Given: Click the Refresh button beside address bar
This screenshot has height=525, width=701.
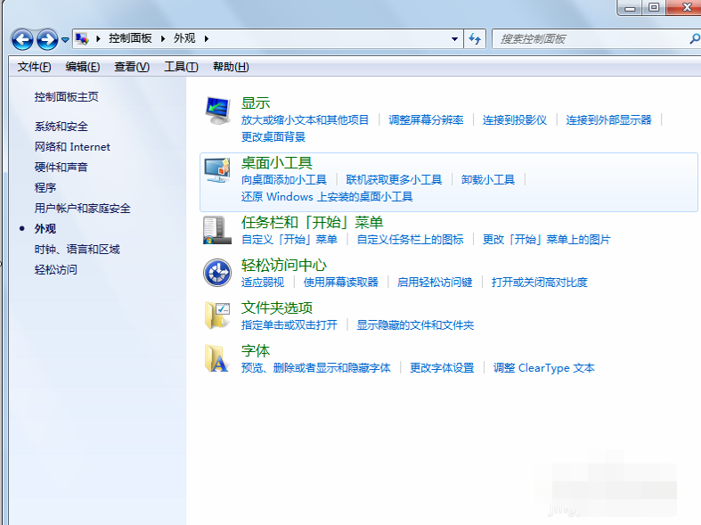Looking at the screenshot, I should coord(475,39).
